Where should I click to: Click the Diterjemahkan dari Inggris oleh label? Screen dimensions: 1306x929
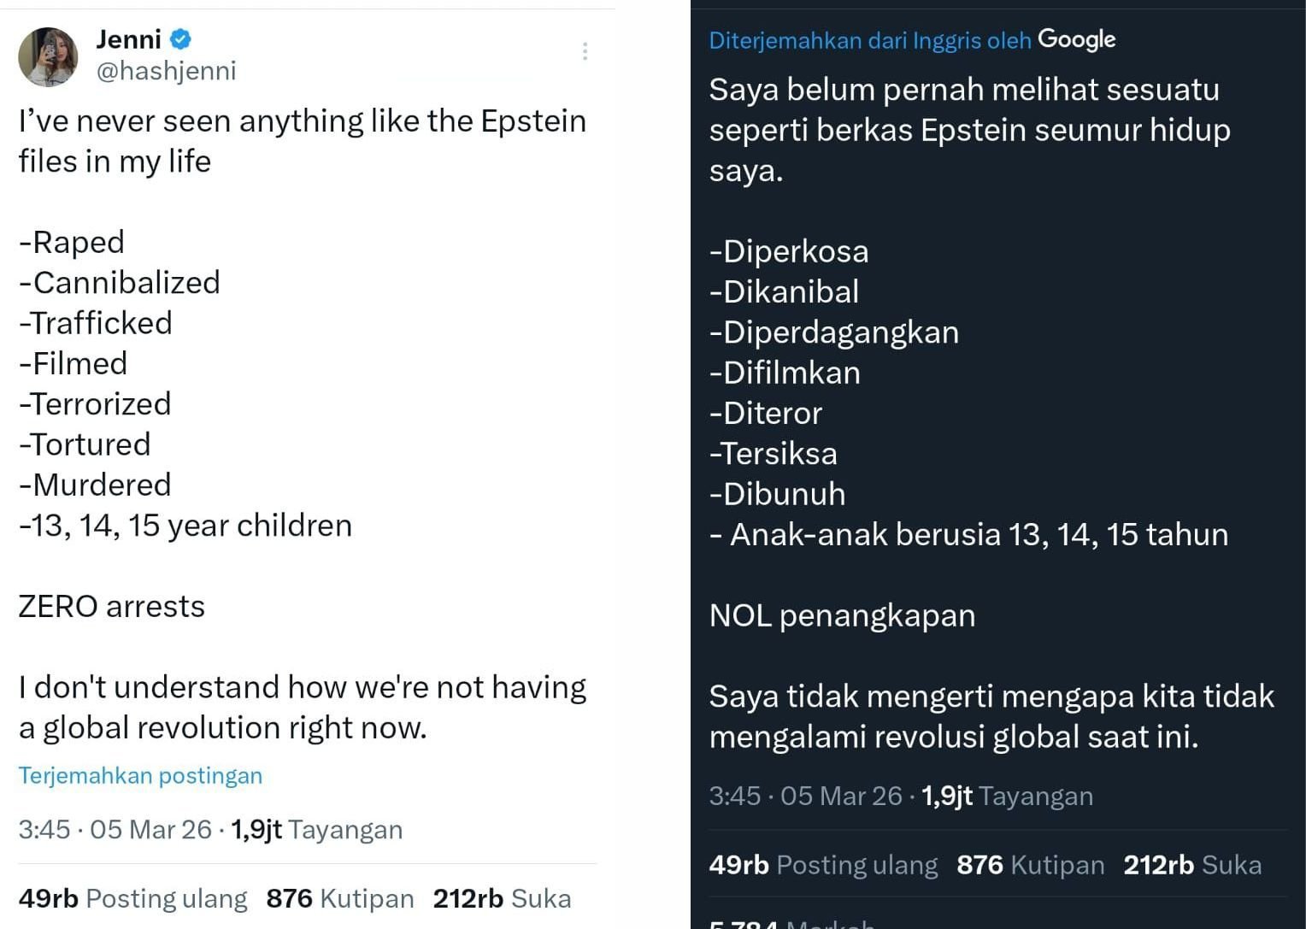click(870, 41)
